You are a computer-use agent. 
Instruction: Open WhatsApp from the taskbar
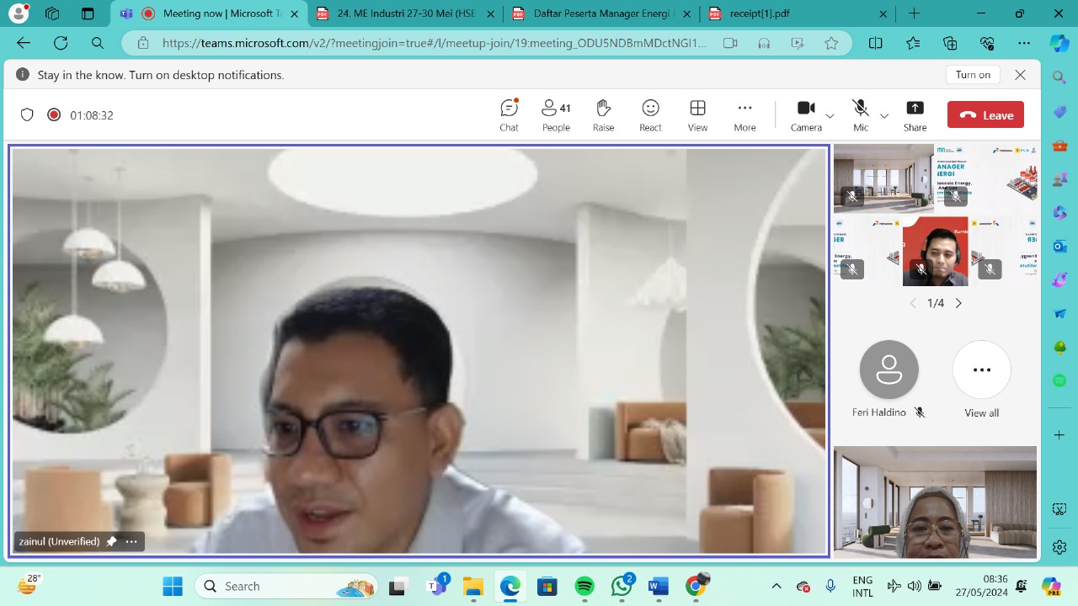[622, 586]
